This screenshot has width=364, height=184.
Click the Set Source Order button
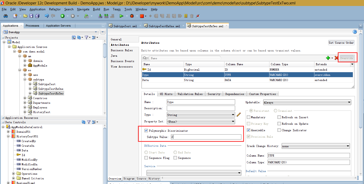pyautogui.click(x=341, y=43)
